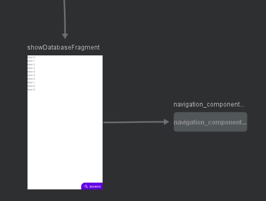Click 'Item 4' in the preview list

click(31, 72)
